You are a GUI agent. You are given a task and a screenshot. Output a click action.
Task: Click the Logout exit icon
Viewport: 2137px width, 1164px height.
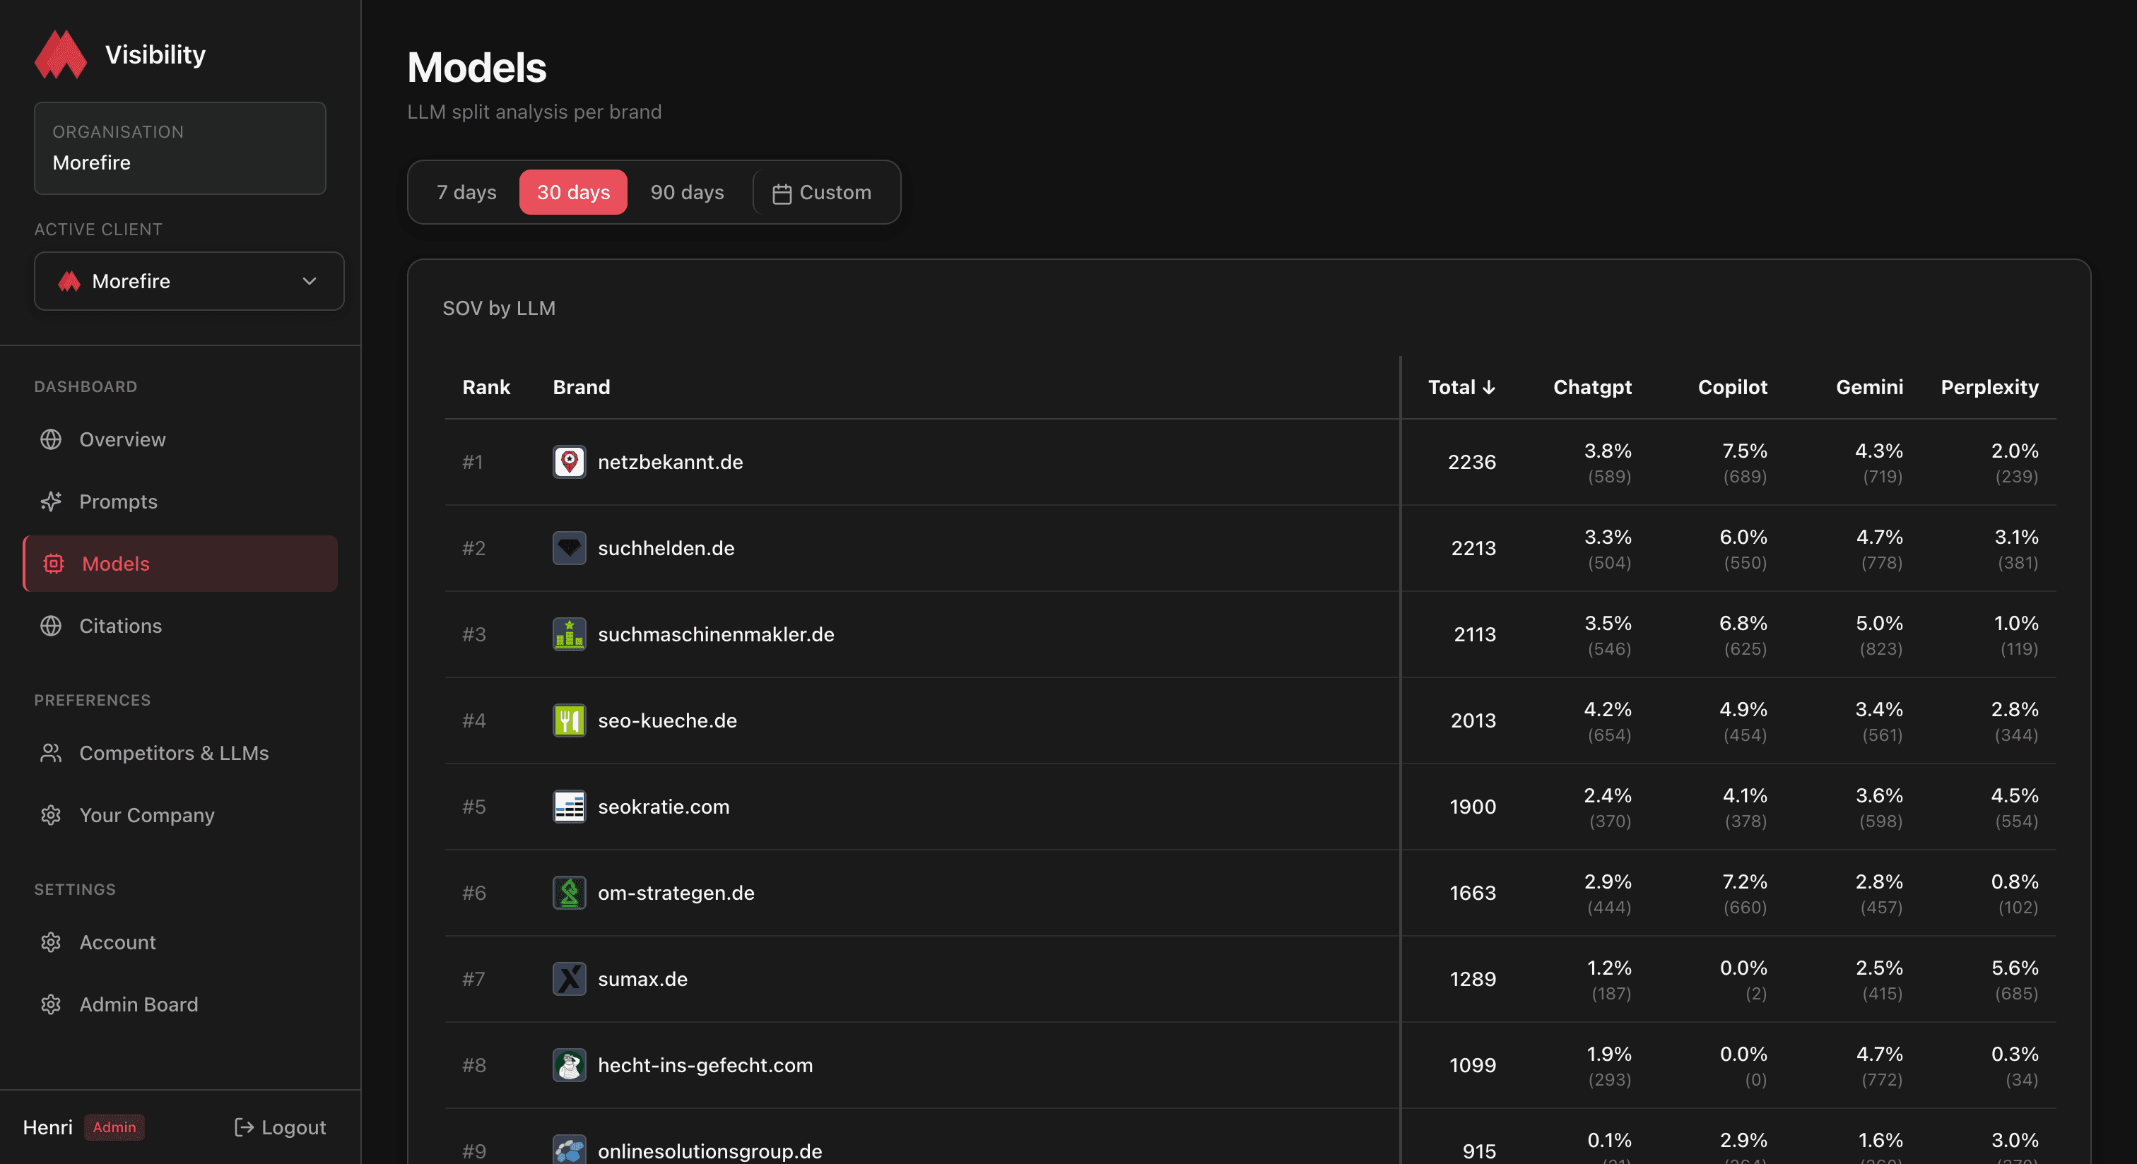click(x=243, y=1127)
